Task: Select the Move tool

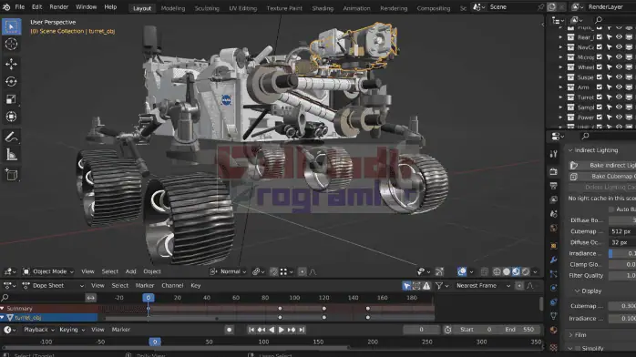Action: 11,64
